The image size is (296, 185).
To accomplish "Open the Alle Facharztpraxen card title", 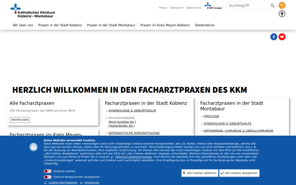I will (x=32, y=103).
